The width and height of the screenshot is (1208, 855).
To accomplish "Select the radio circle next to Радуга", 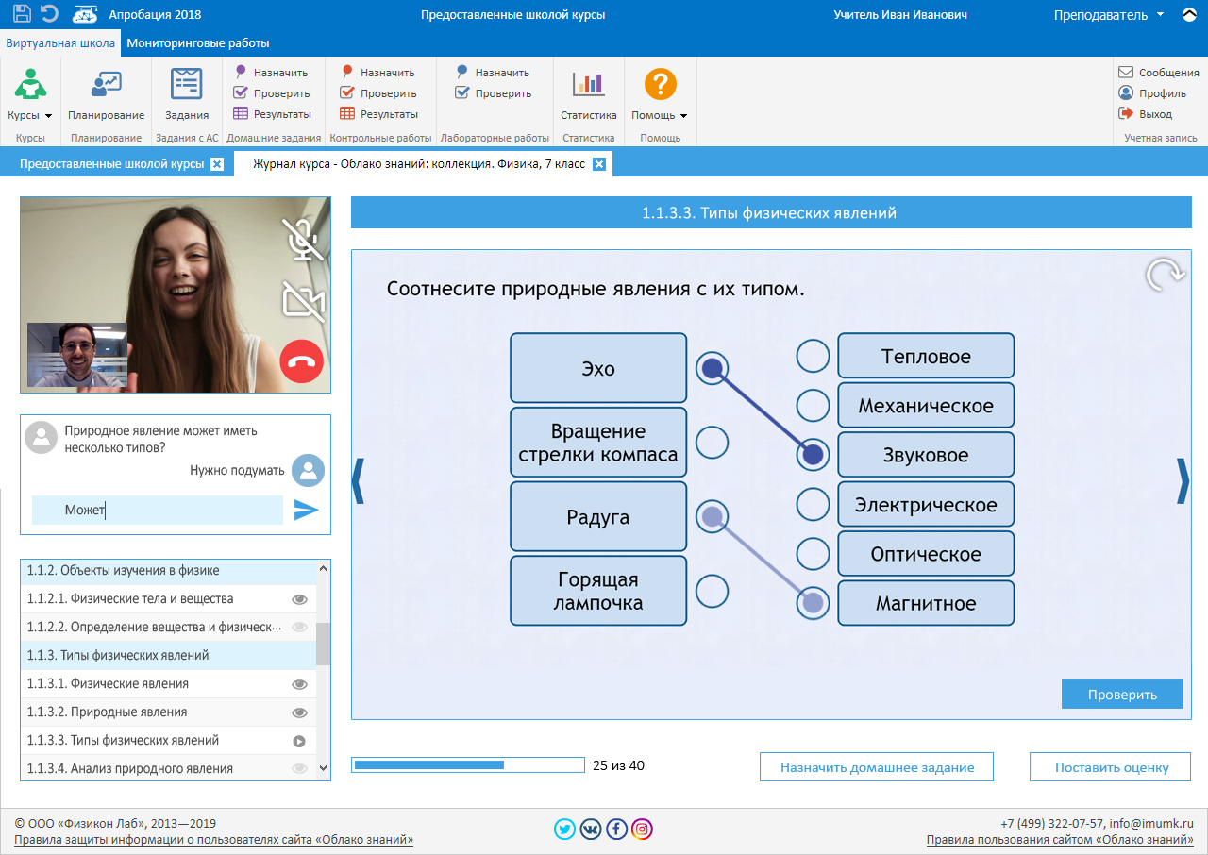I will (713, 516).
